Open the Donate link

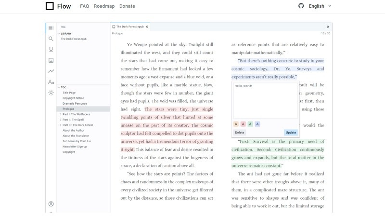coord(127,6)
